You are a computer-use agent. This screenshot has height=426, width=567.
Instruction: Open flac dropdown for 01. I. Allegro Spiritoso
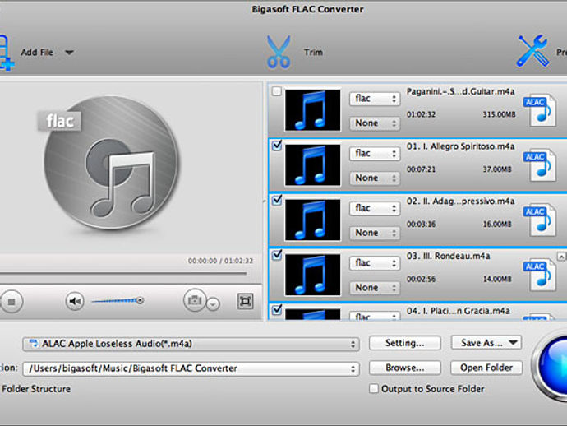(x=375, y=154)
